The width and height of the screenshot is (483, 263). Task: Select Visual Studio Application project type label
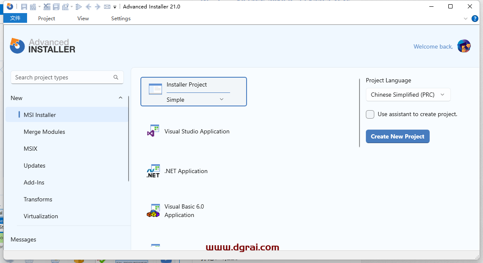pos(197,131)
